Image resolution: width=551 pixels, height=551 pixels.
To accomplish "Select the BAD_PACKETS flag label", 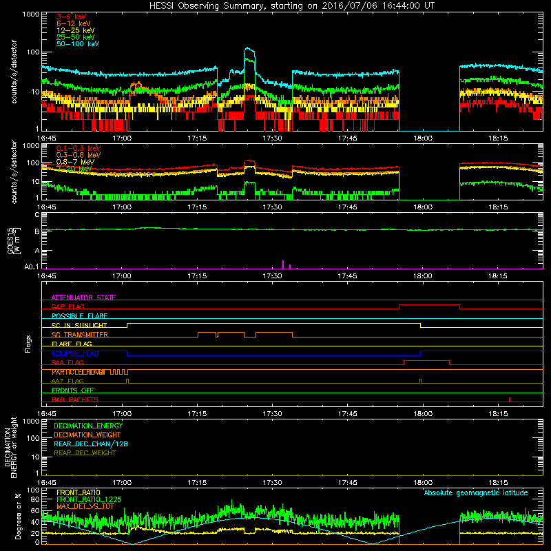I will point(75,399).
